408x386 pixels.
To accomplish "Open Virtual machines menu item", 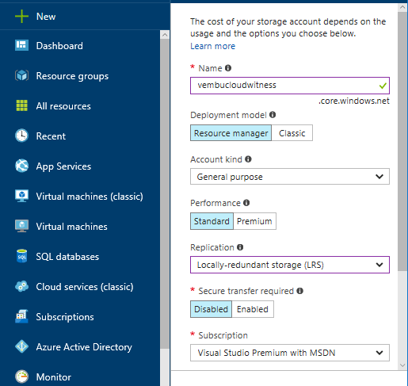I will pos(72,227).
